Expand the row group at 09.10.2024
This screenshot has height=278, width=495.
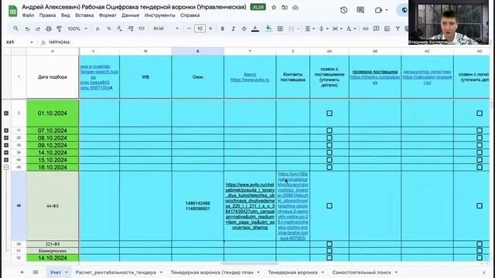(6, 145)
